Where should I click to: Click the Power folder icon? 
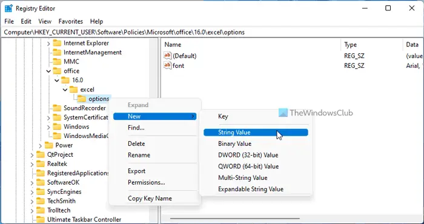click(x=48, y=145)
